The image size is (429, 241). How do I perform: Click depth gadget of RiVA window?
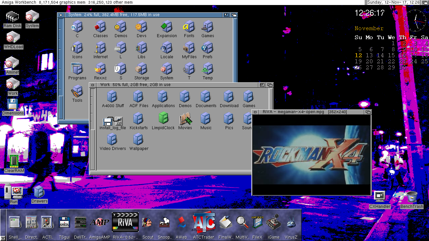point(368,112)
